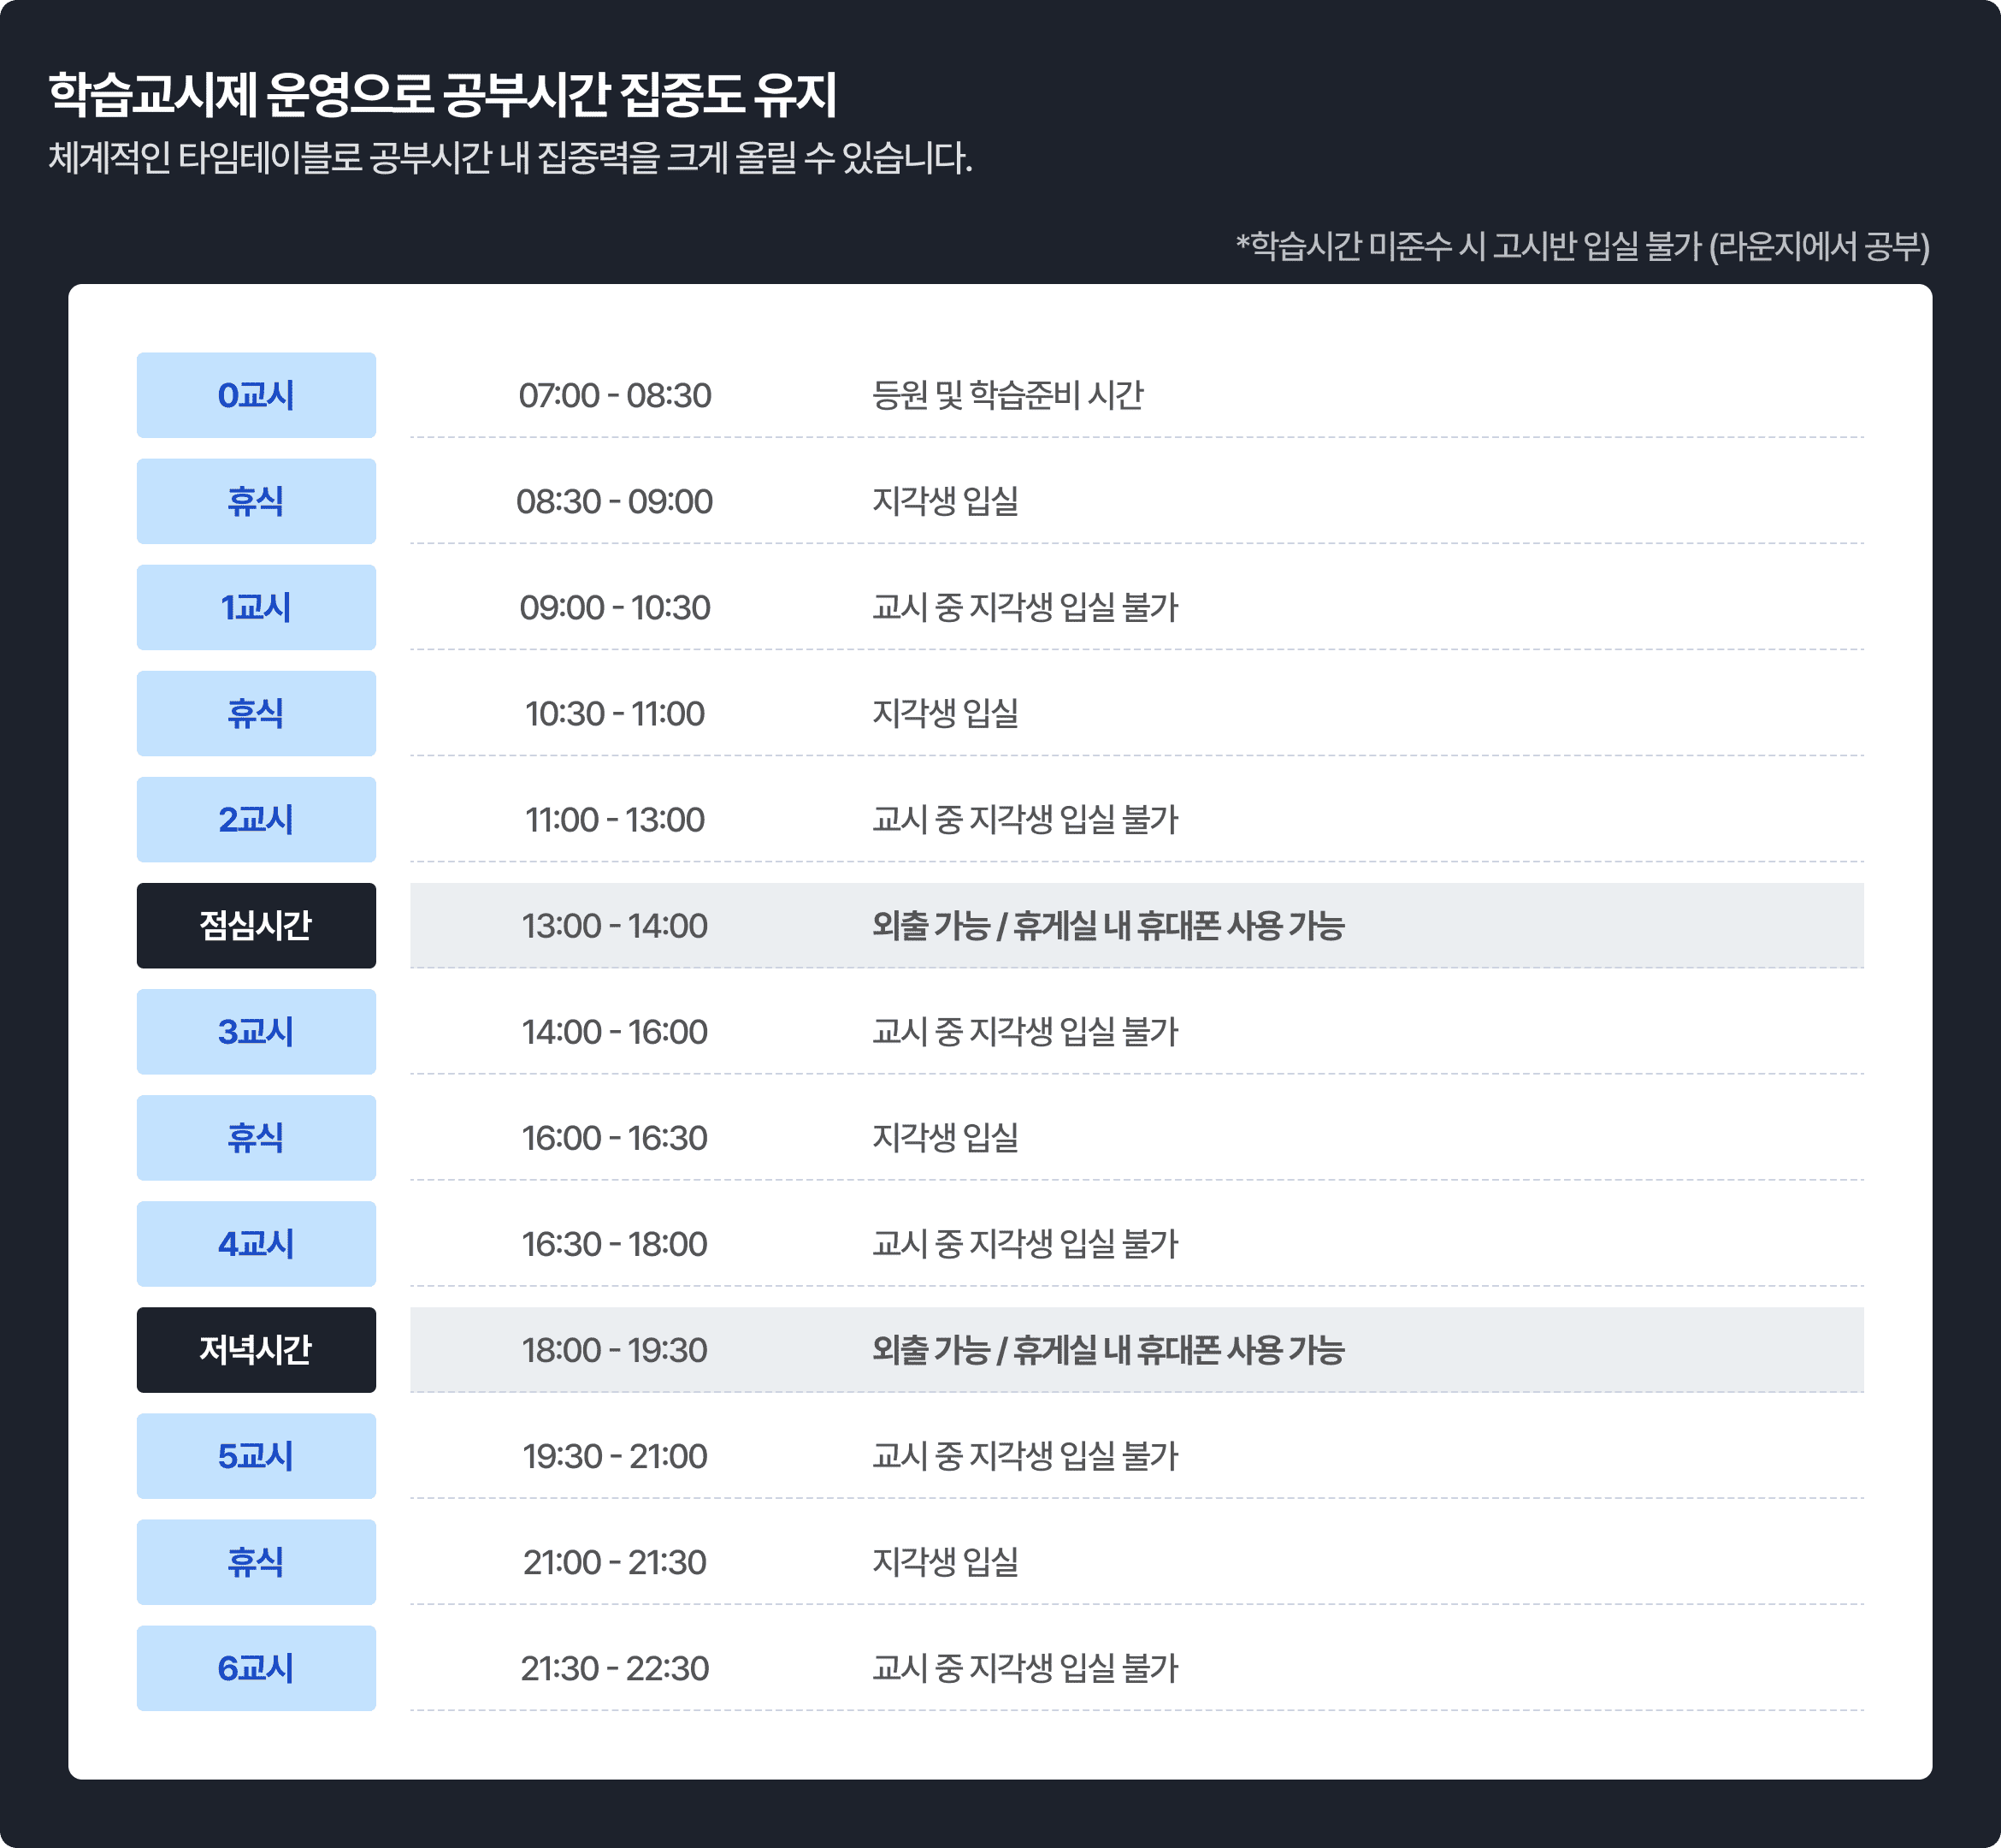
Task: Click the 0교시 label badge
Action: tap(256, 395)
